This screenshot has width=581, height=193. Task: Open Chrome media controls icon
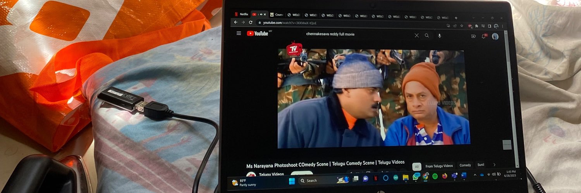[x=483, y=26]
